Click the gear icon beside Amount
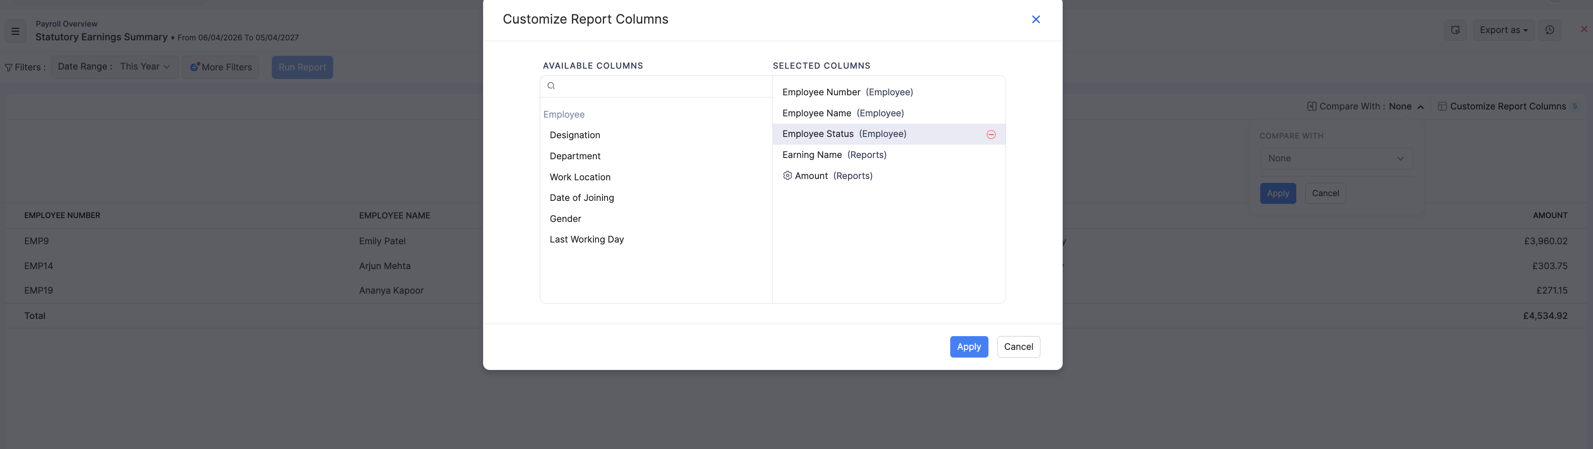 [787, 176]
